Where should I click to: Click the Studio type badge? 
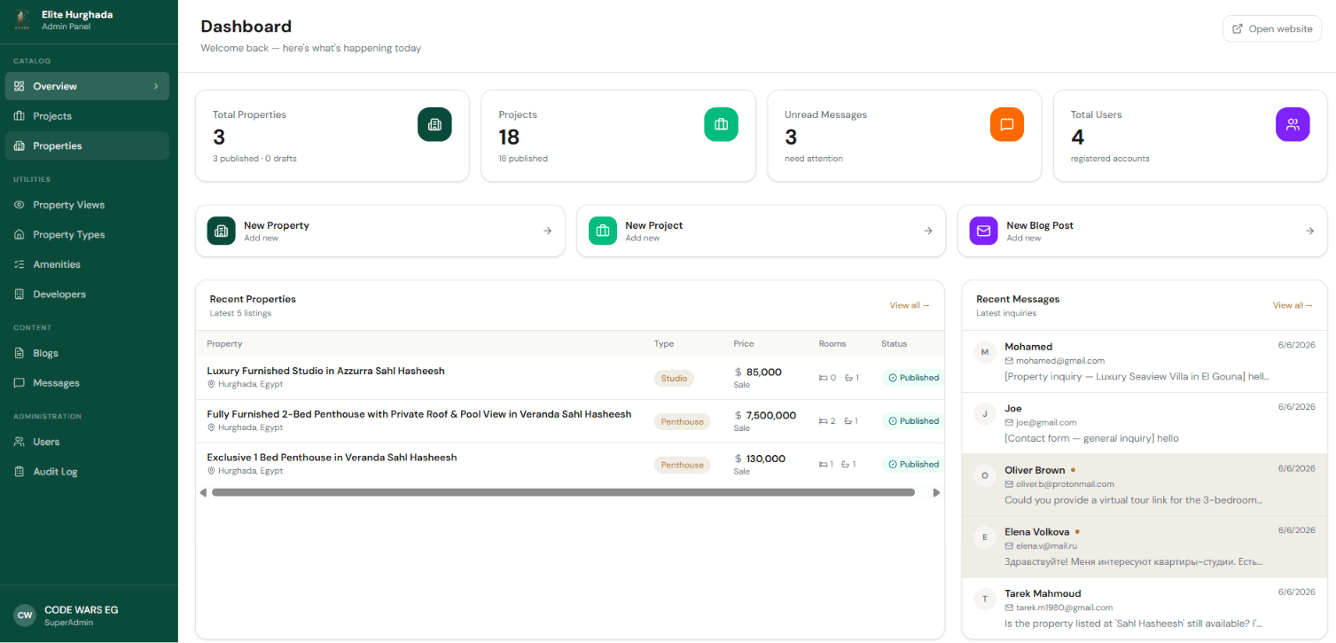click(674, 378)
